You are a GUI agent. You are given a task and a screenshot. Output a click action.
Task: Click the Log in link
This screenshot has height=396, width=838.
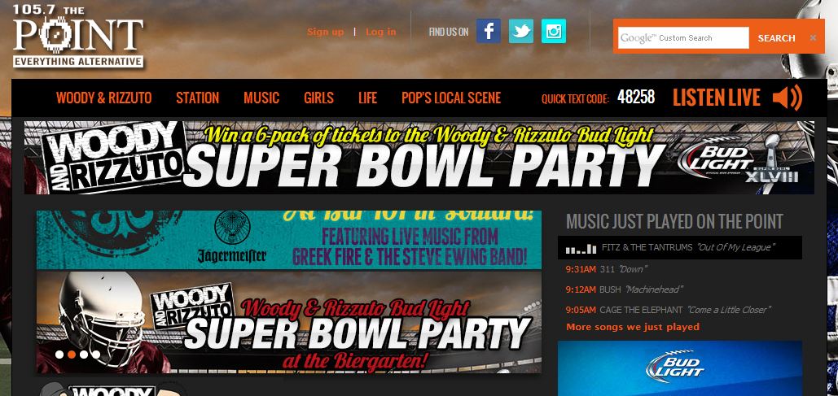pos(381,32)
